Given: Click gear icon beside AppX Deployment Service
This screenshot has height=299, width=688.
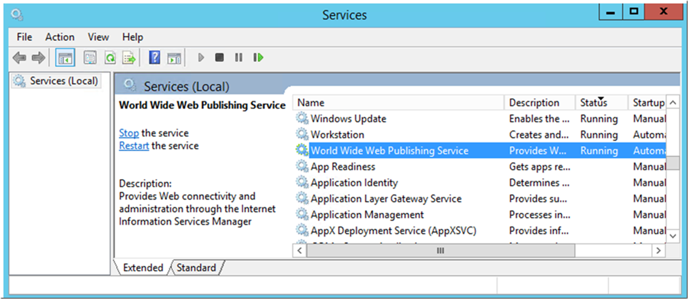Looking at the screenshot, I should [302, 230].
